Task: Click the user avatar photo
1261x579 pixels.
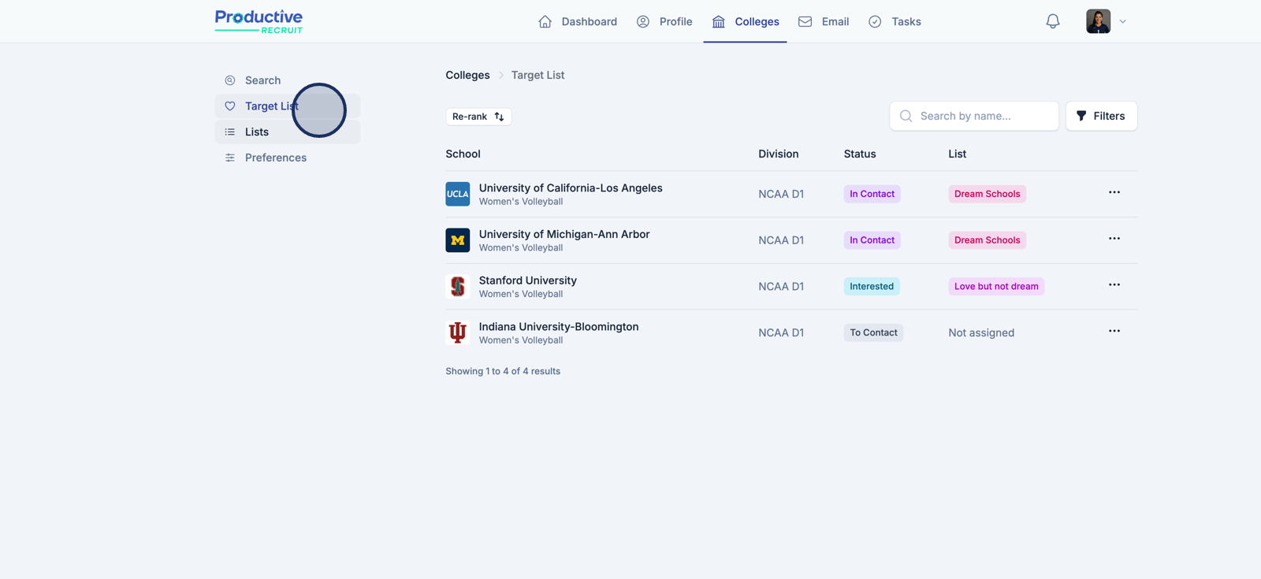Action: (x=1098, y=21)
